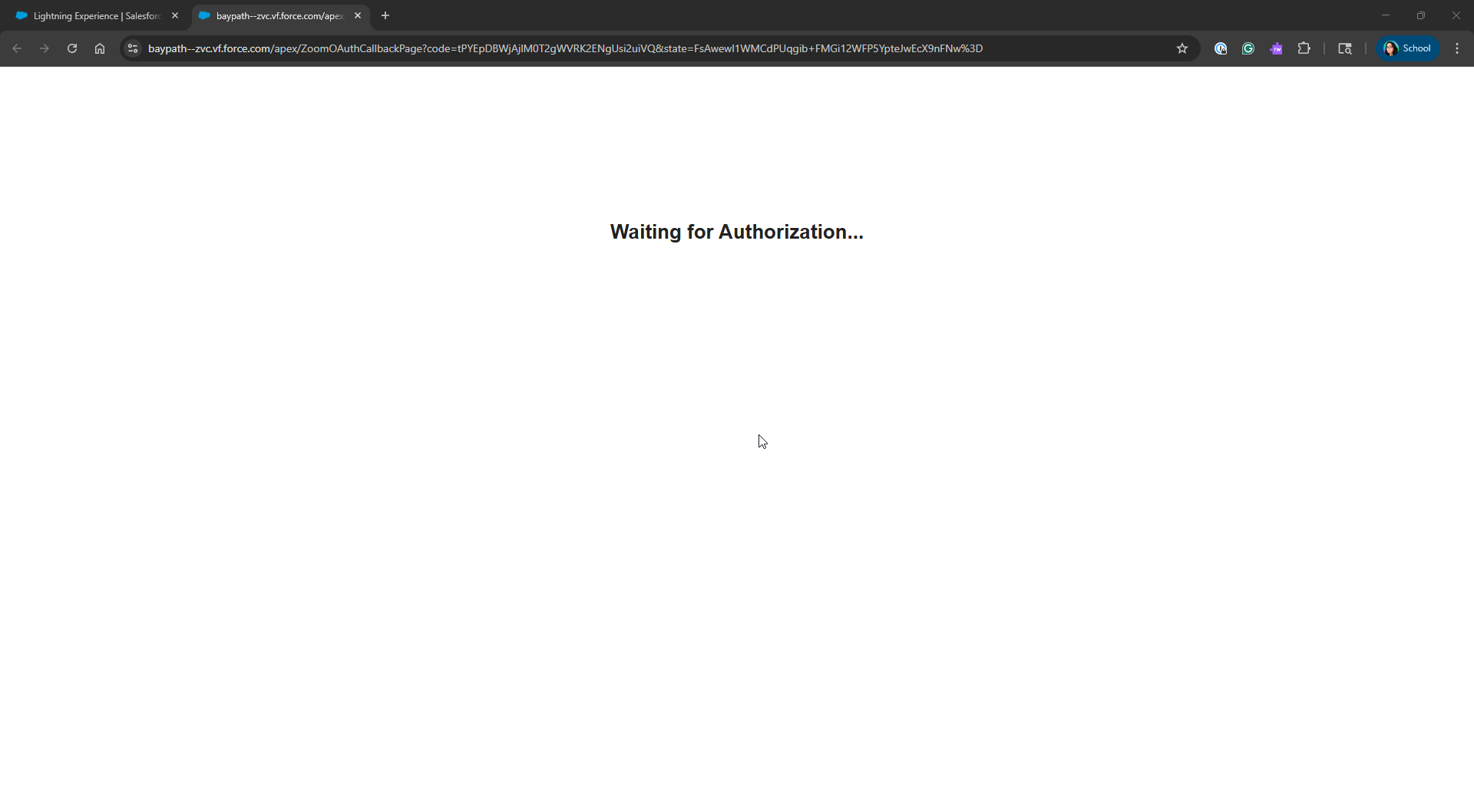Open a new browser tab
Viewport: 1474px width, 792px height.
385,15
